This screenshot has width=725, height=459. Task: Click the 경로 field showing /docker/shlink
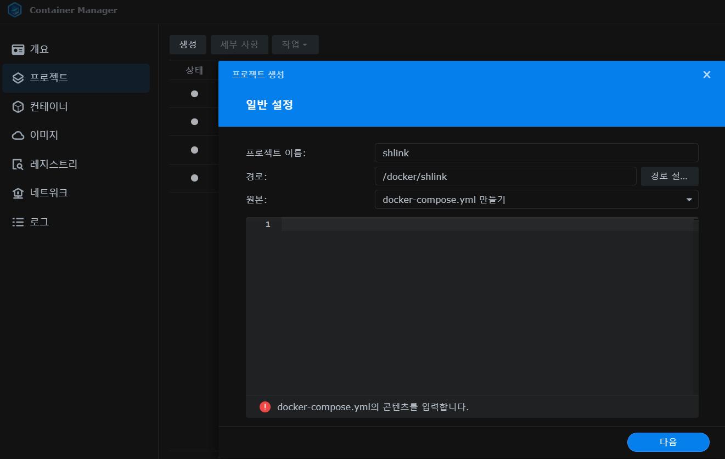pos(505,177)
